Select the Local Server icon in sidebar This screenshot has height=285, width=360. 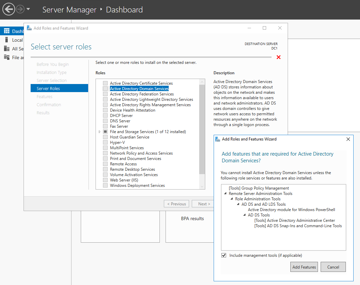click(x=7, y=40)
